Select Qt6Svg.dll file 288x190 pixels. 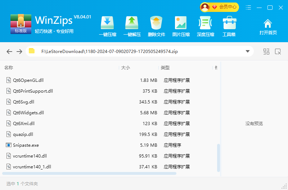tap(111, 102)
